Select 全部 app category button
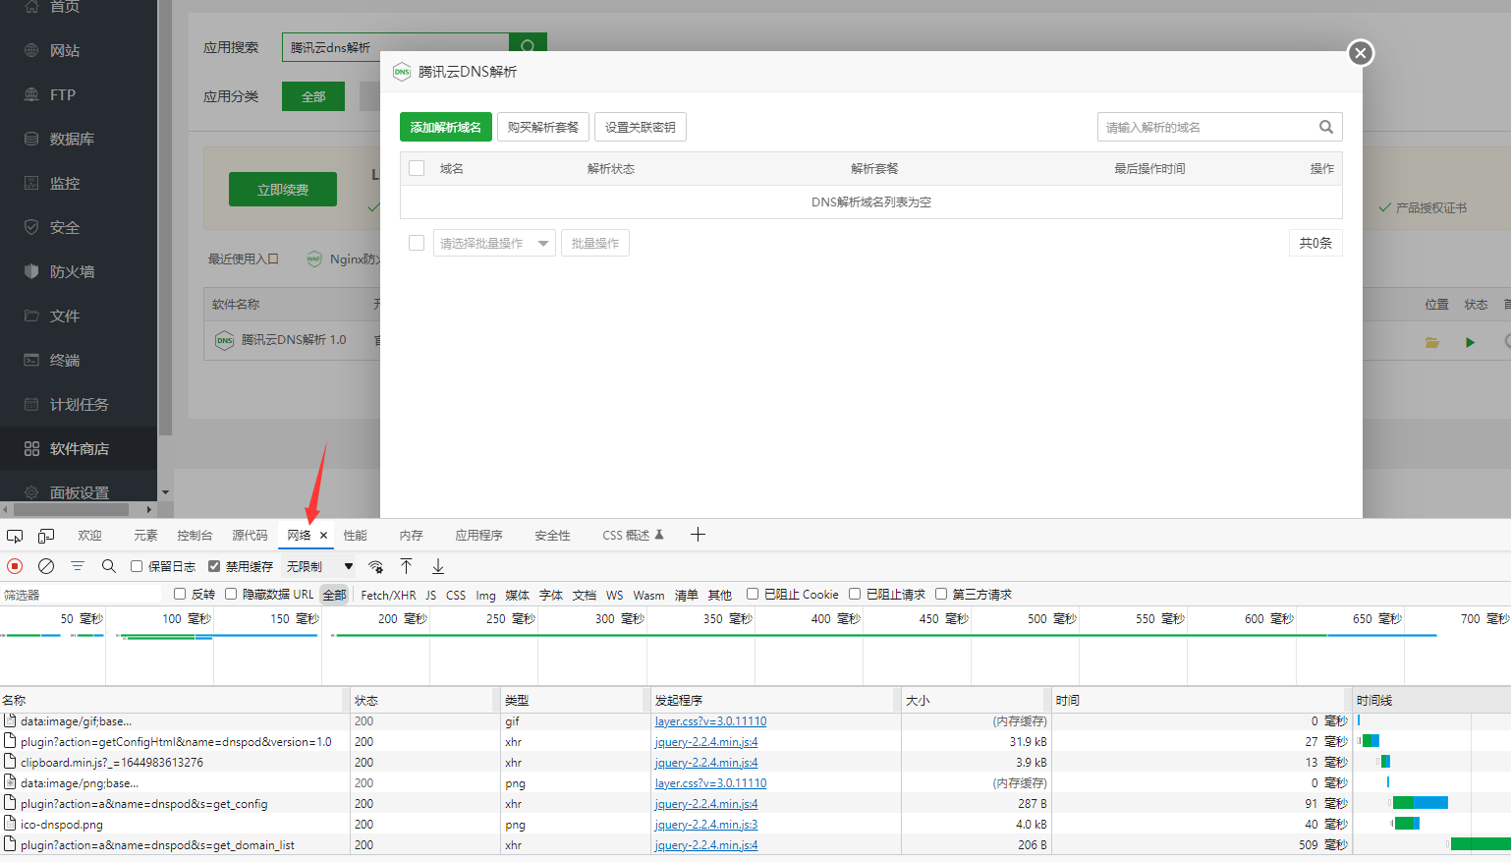This screenshot has height=862, width=1511. [x=313, y=96]
